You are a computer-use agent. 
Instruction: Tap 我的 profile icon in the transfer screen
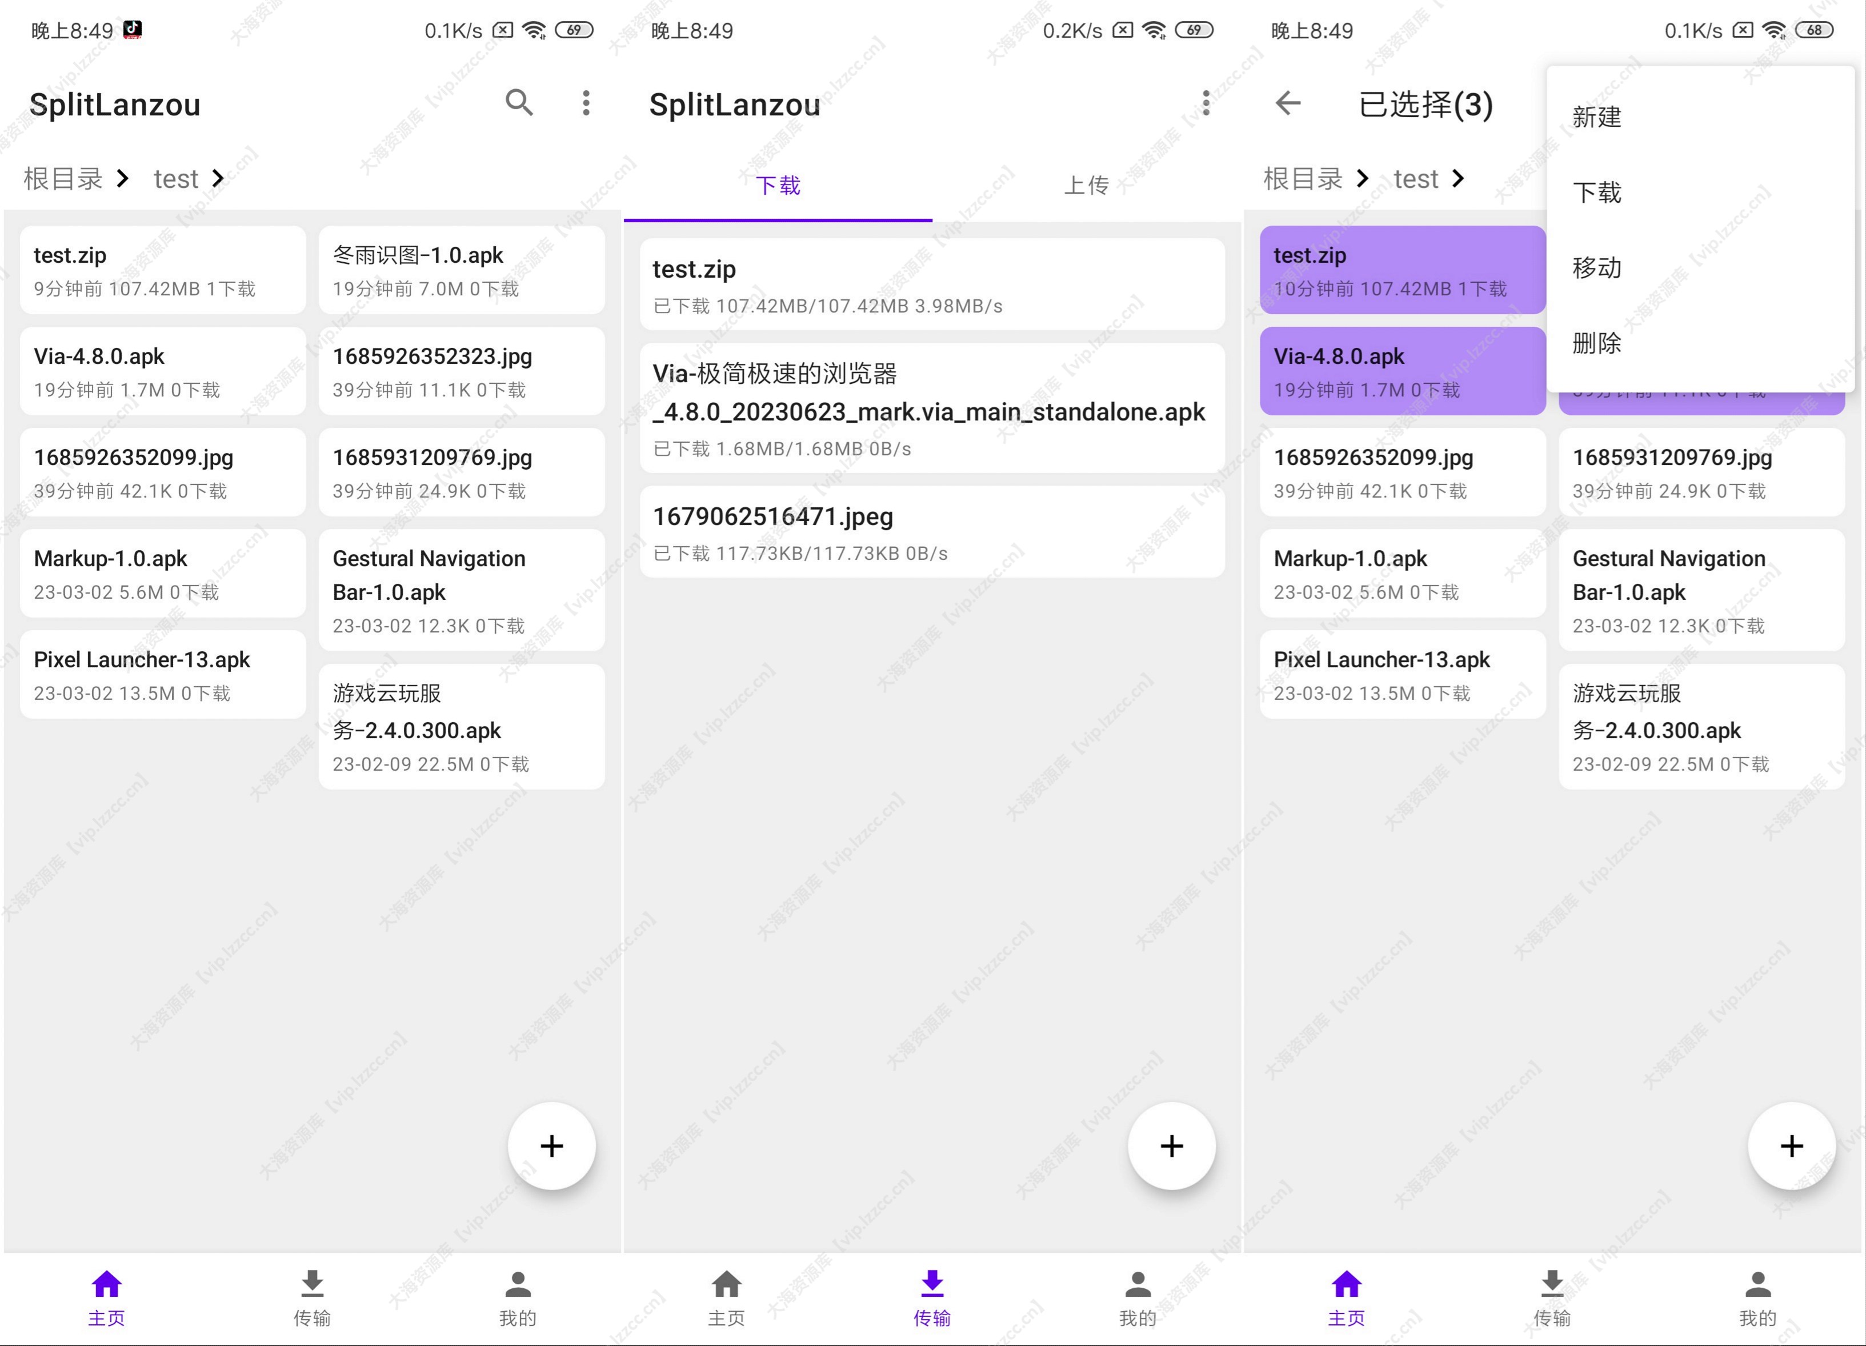click(x=1138, y=1284)
